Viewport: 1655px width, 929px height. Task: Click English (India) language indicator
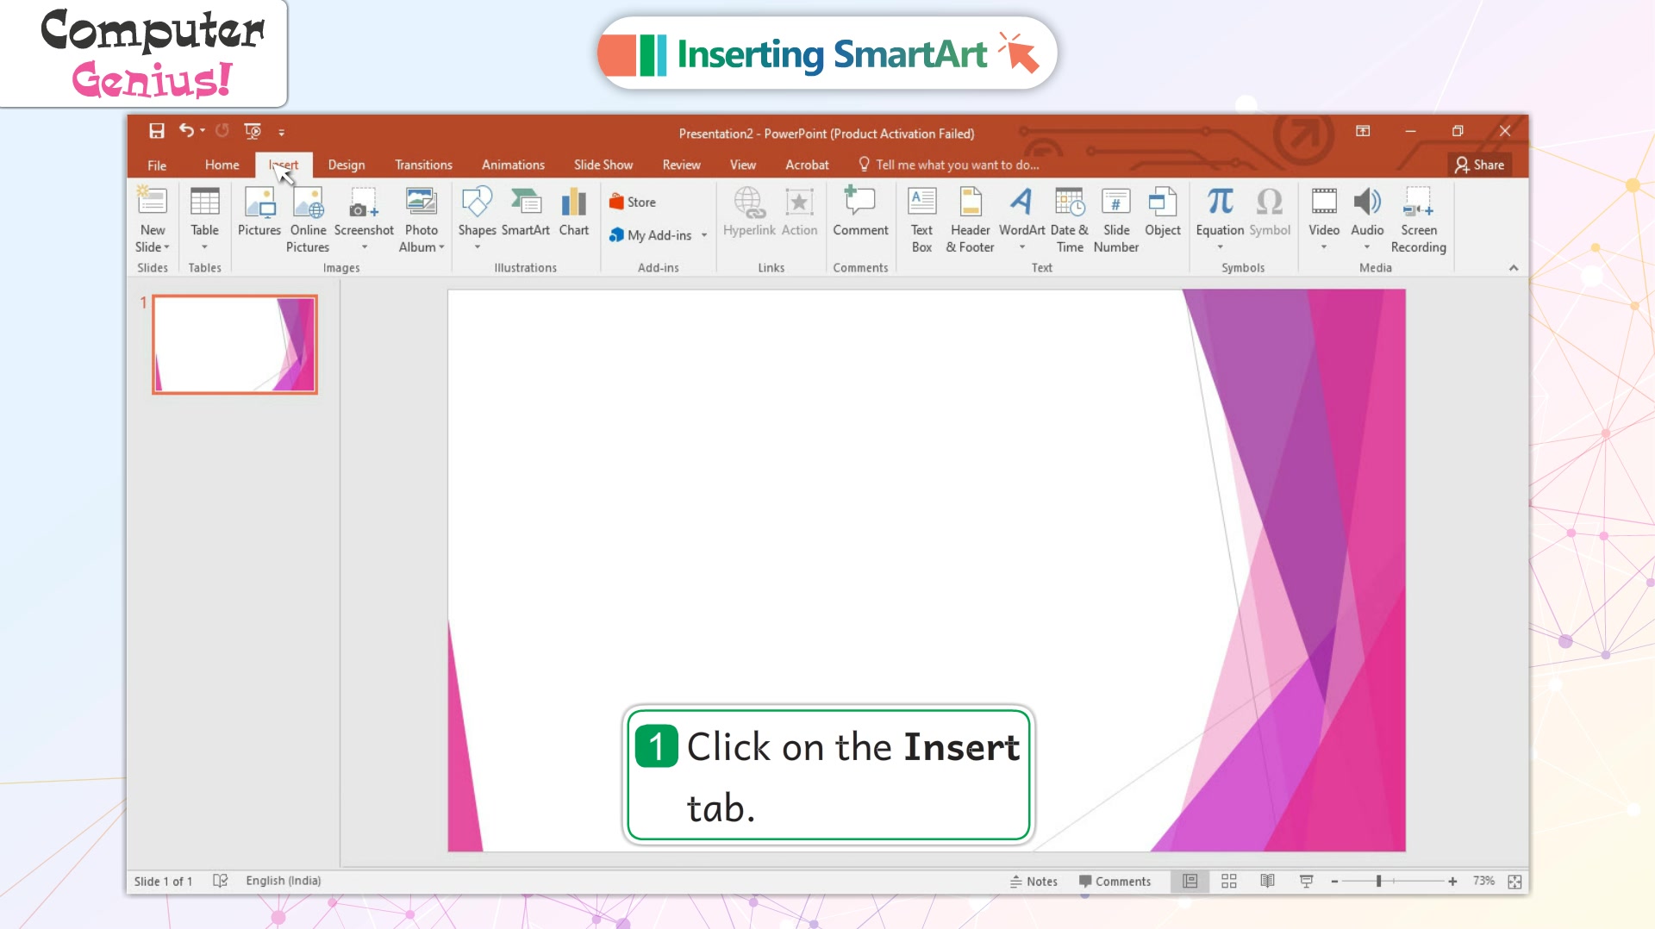[x=284, y=881]
